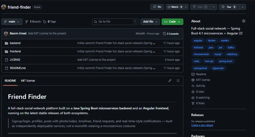
Task: Select the spring-boot topic tag
Action: point(225,61)
